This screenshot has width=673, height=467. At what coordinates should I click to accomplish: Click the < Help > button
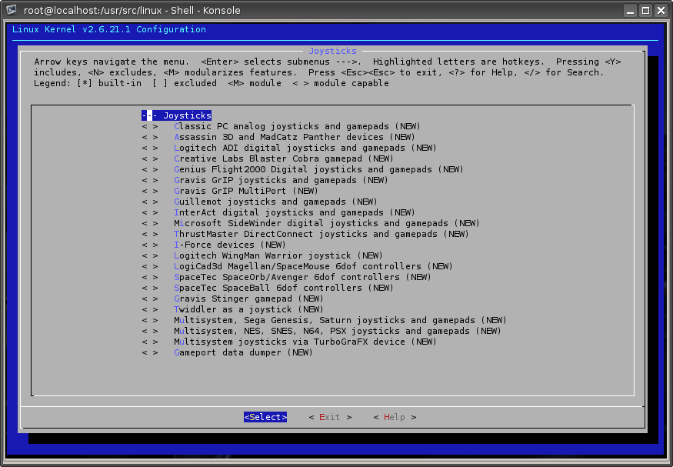pyautogui.click(x=395, y=417)
